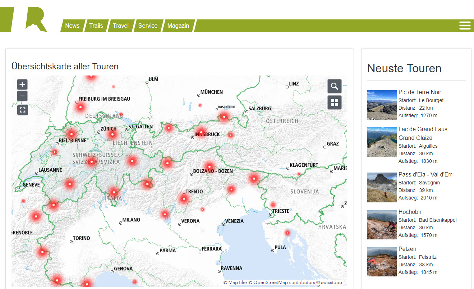Click 'Startort: Aiguilles' text
The height and width of the screenshot is (289, 474).
click(x=418, y=146)
